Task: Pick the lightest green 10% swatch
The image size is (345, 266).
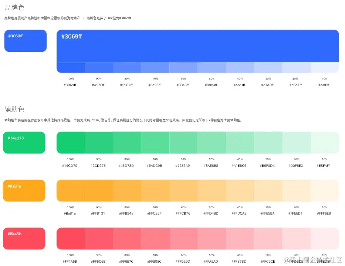Action: [325, 142]
